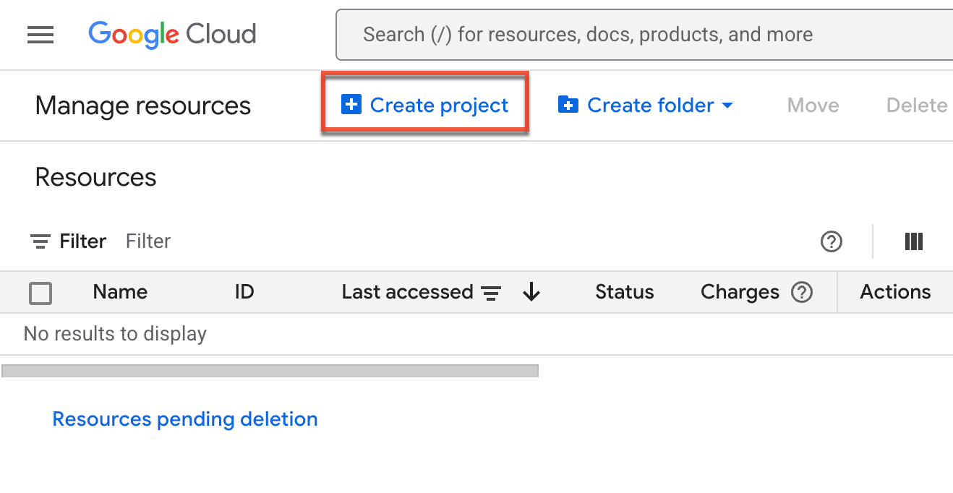Click the Create project plus icon
This screenshot has width=953, height=493.
click(351, 106)
